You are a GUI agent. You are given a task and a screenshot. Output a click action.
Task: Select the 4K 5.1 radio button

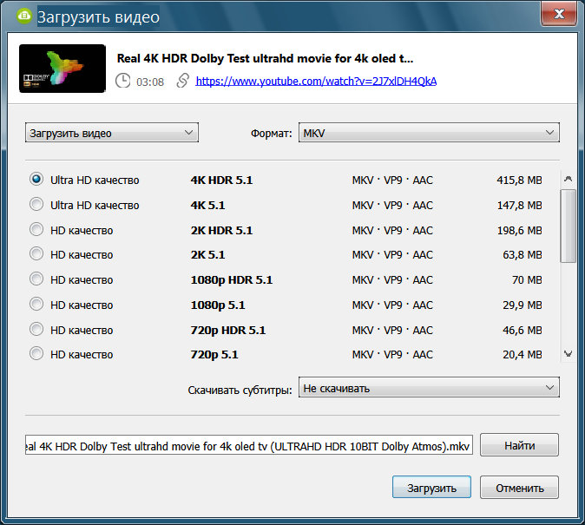click(36, 205)
